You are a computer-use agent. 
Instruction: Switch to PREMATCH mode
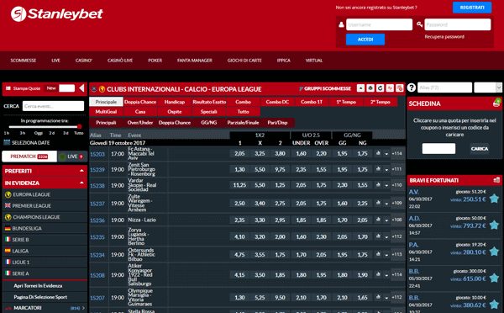click(29, 156)
